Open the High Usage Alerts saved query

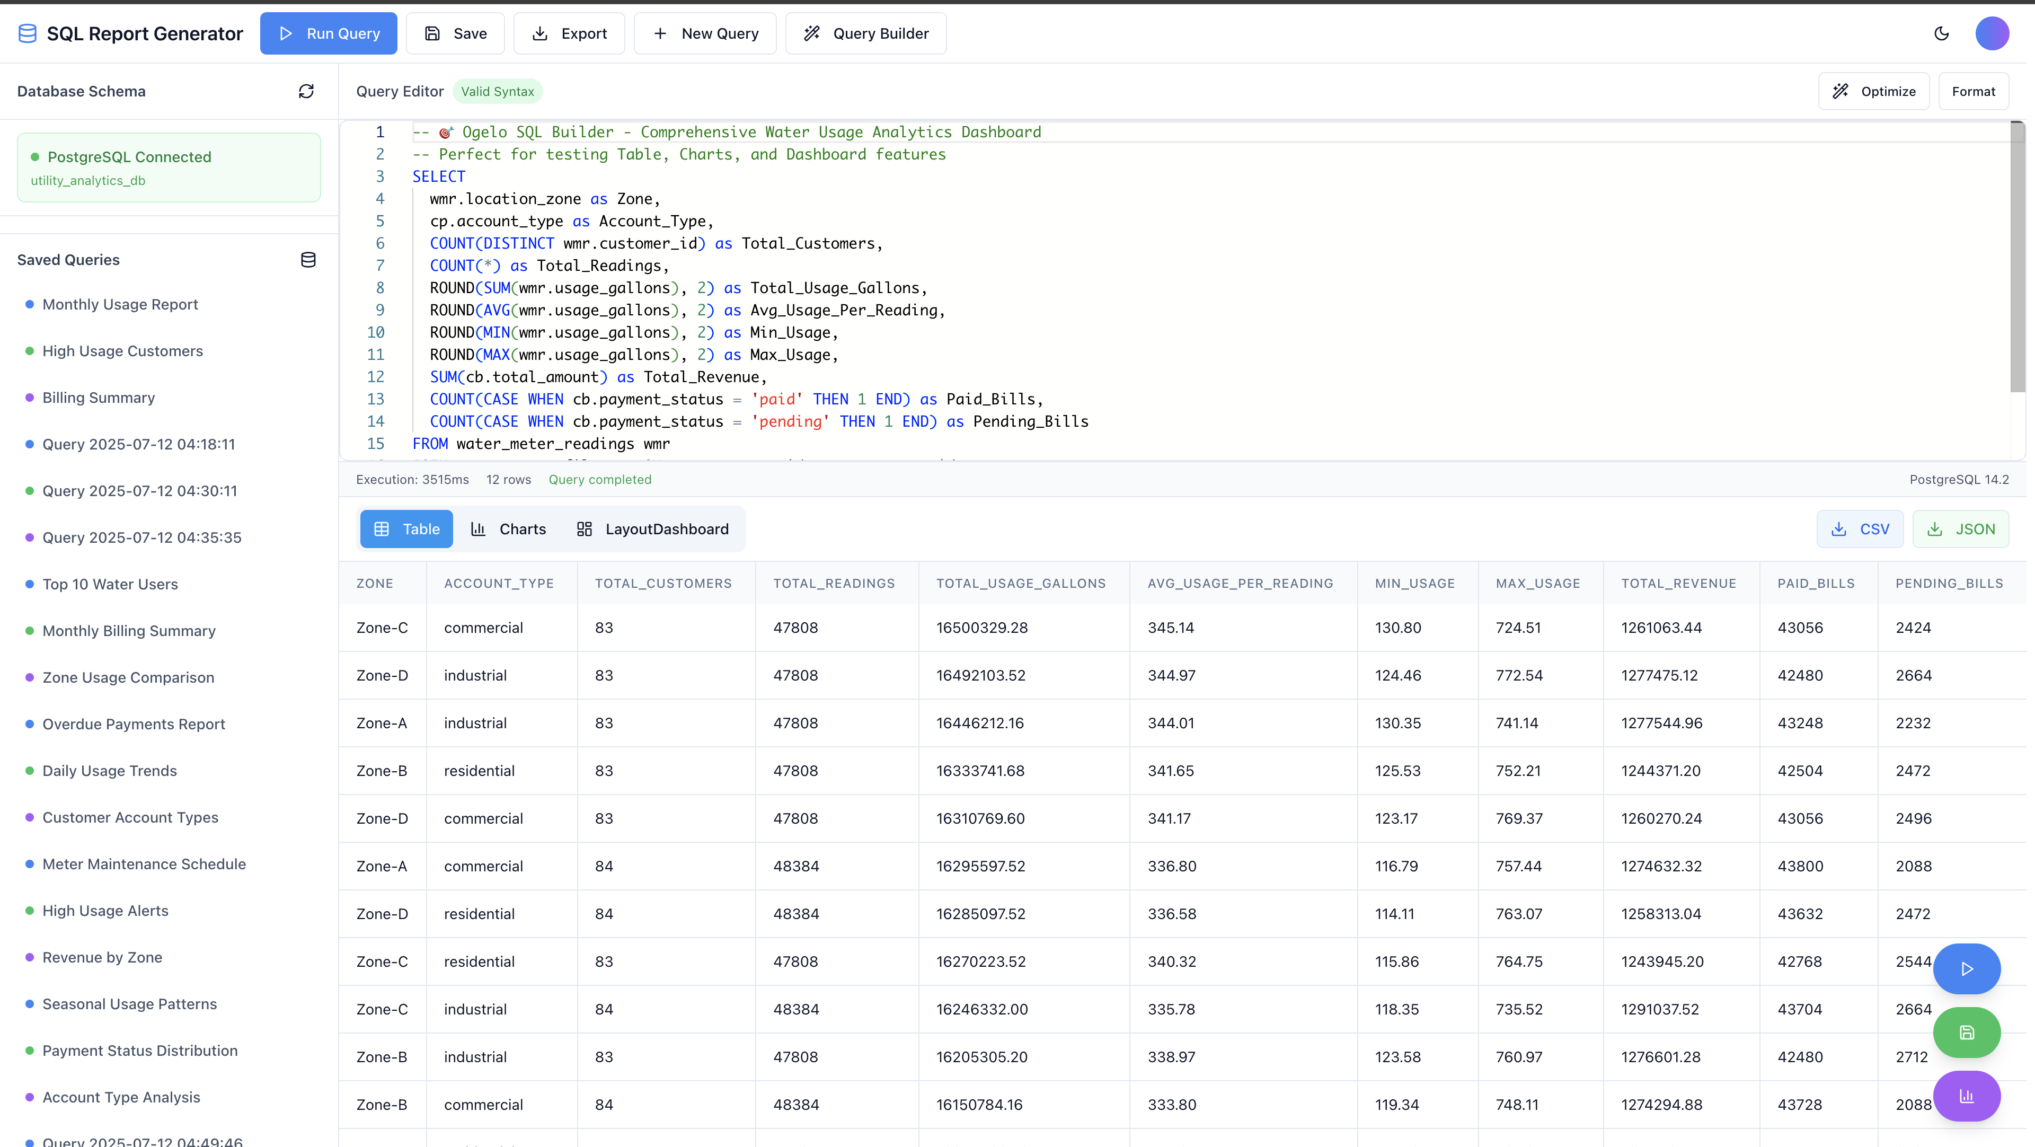click(x=105, y=911)
